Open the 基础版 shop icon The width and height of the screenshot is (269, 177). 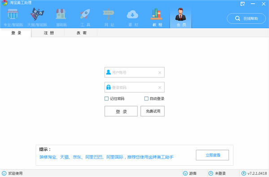(61, 14)
